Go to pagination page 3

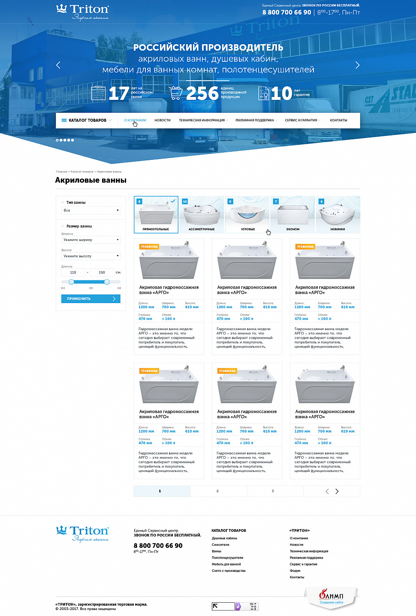tap(275, 491)
